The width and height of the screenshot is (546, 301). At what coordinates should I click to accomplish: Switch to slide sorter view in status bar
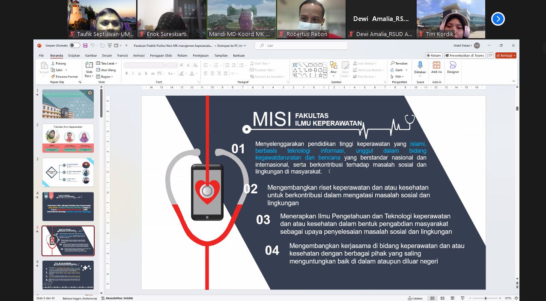point(442,298)
